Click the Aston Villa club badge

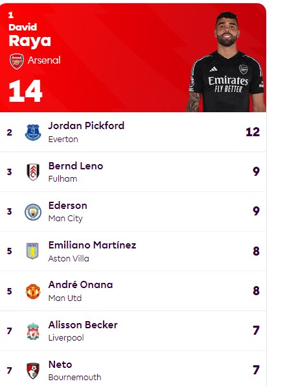tap(32, 251)
